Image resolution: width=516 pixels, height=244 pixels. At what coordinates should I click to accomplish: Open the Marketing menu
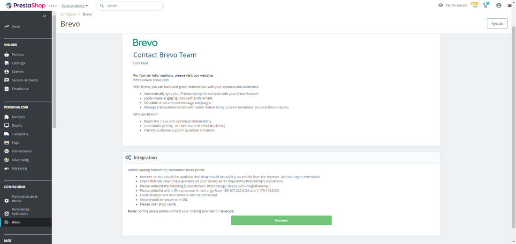pos(19,168)
